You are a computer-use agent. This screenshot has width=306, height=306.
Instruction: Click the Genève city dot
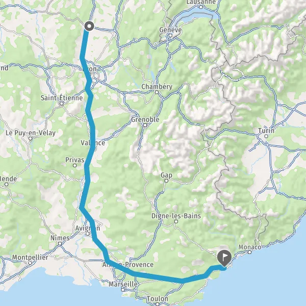[x=170, y=36]
